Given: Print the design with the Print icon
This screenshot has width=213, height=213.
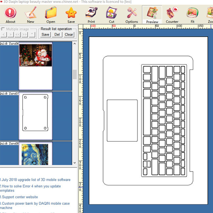Looking at the screenshot, I should pyautogui.click(x=91, y=15).
